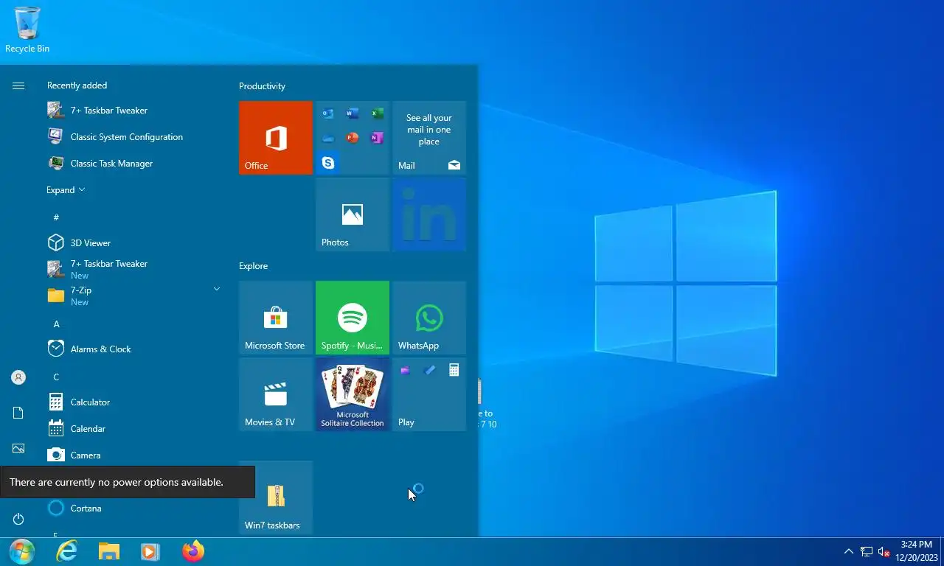944x566 pixels.
Task: Open the Documents sidebar icon
Action: click(18, 413)
